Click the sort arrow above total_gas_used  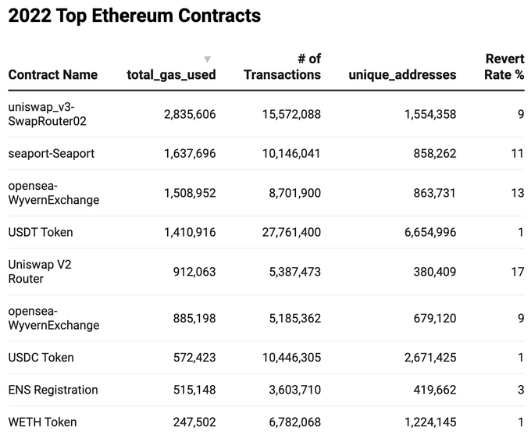pos(207,59)
